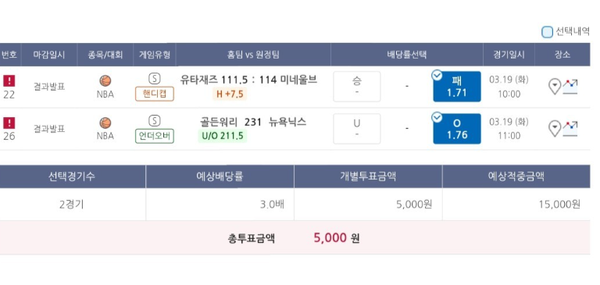The image size is (600, 285).
Task: Click red alert icon for game 22
Action: 9,80
